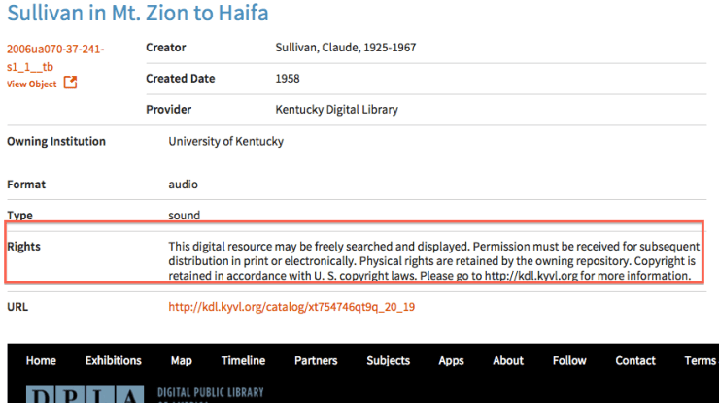Open Partners in footer navigation
This screenshot has width=719, height=403.
pos(316,361)
